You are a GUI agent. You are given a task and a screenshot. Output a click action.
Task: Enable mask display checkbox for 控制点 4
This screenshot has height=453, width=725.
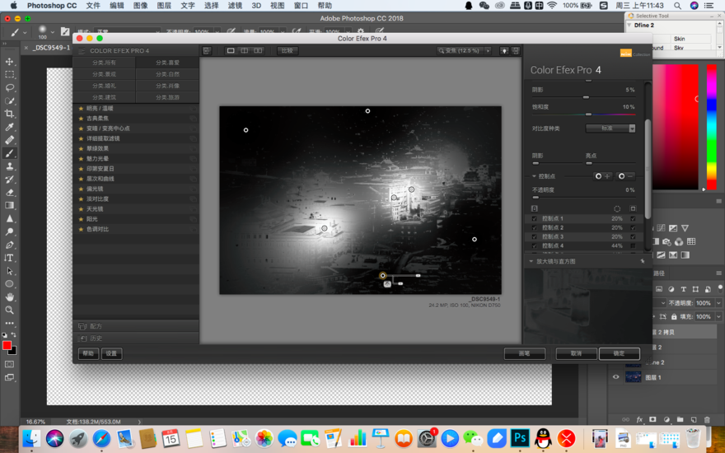point(633,246)
